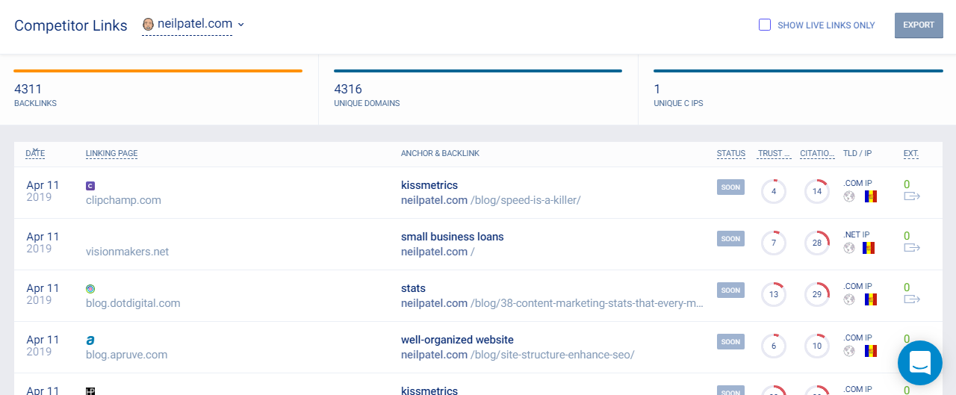
Task: Export the competitor links
Action: (919, 25)
